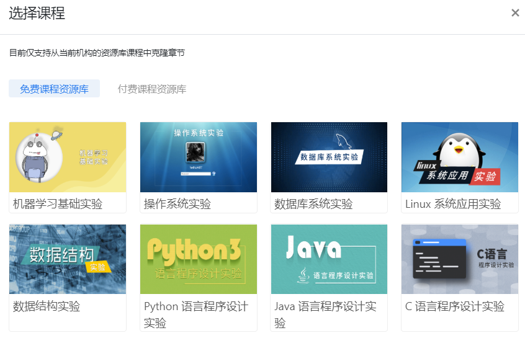
Task: Click the penguin mascot in Linux banner
Action: coord(460,149)
